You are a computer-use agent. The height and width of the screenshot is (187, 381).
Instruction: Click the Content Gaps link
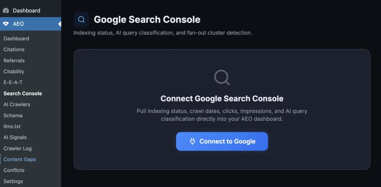click(20, 159)
